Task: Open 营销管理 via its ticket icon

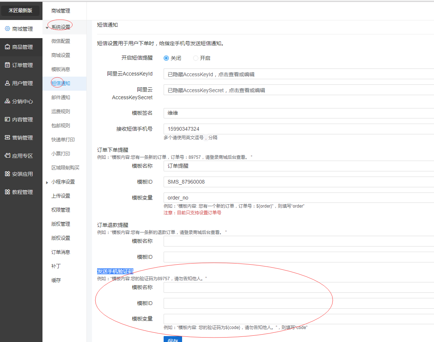Action: tap(7, 138)
